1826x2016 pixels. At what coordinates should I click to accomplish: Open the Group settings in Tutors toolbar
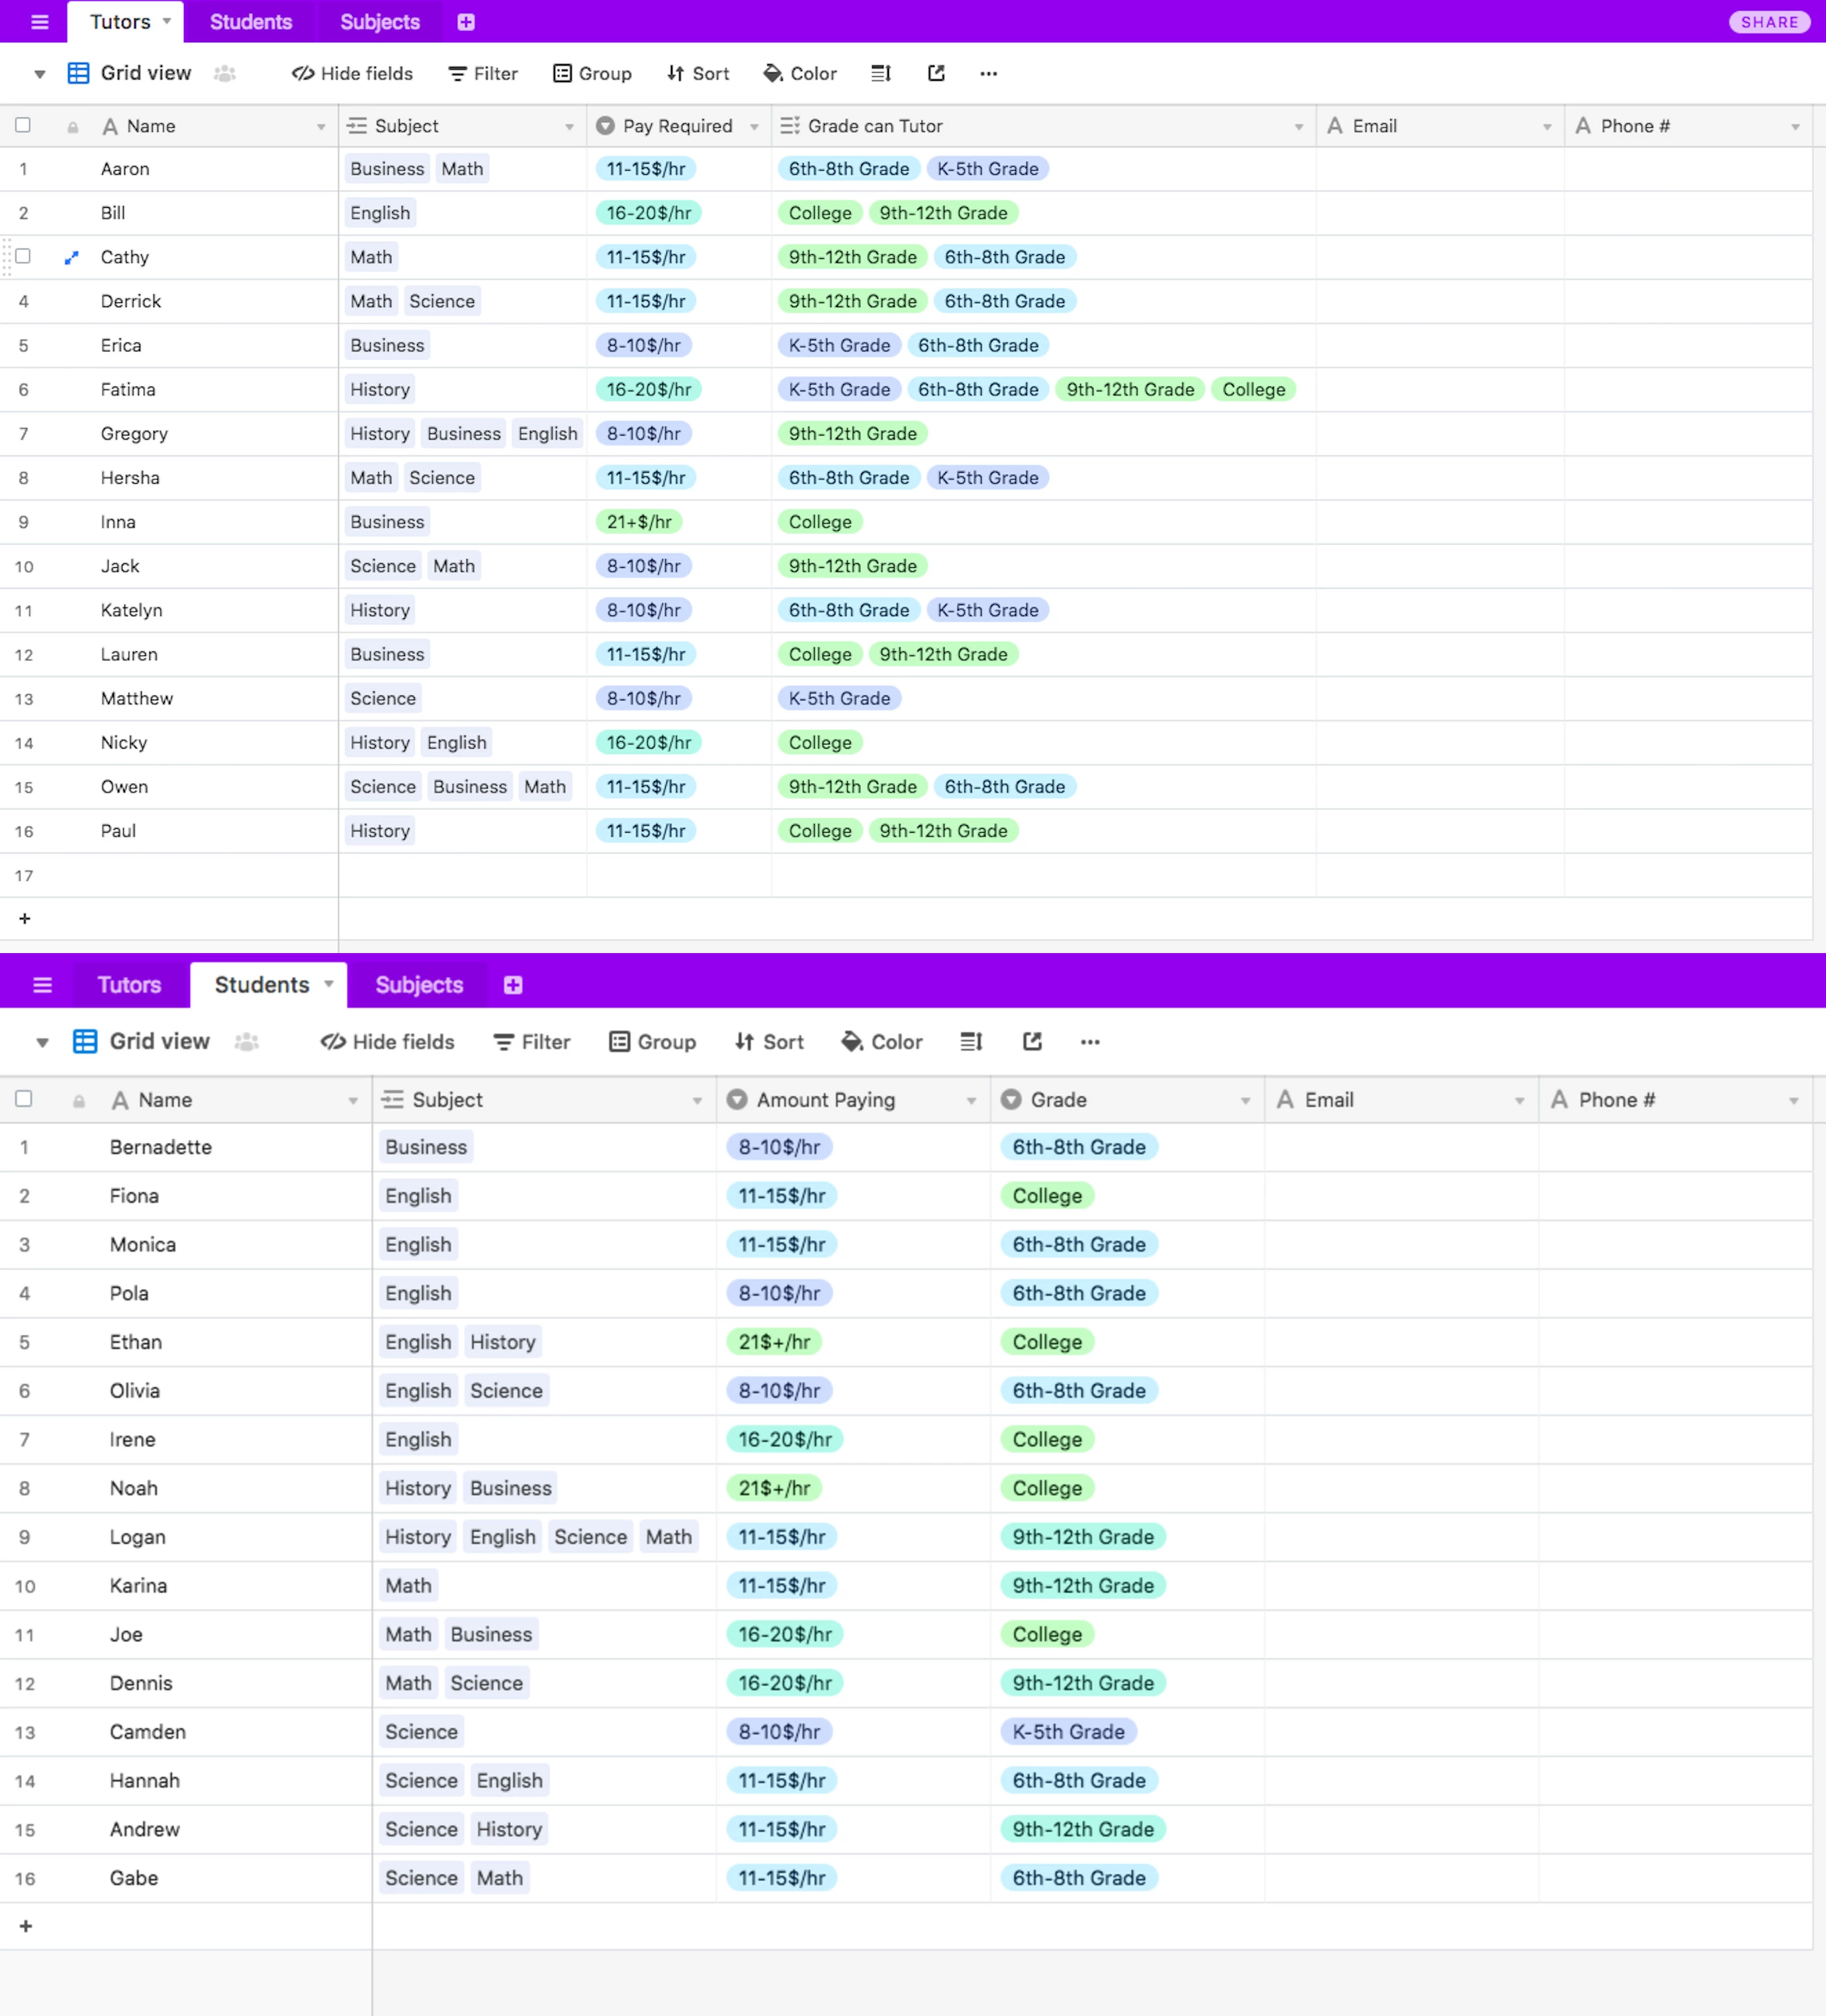coord(592,73)
